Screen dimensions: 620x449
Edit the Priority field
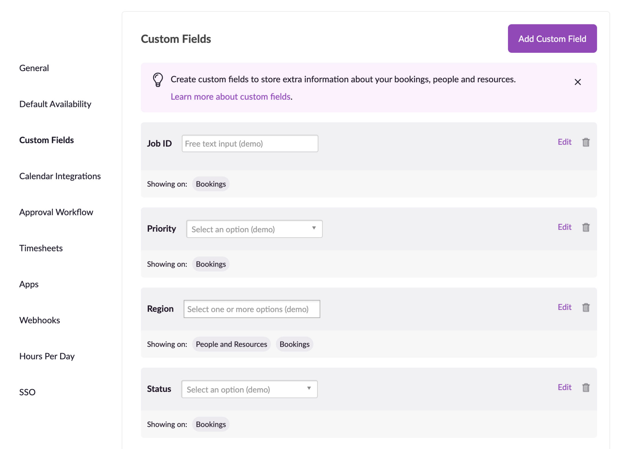[564, 227]
